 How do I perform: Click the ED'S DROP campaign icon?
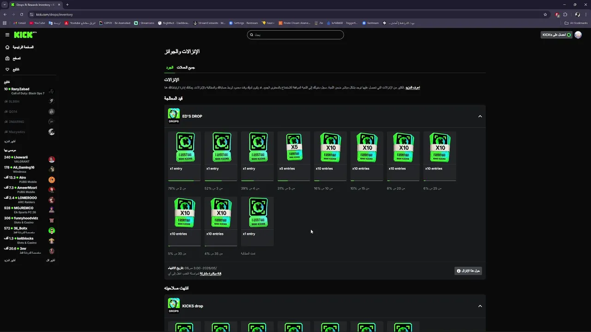tap(174, 116)
